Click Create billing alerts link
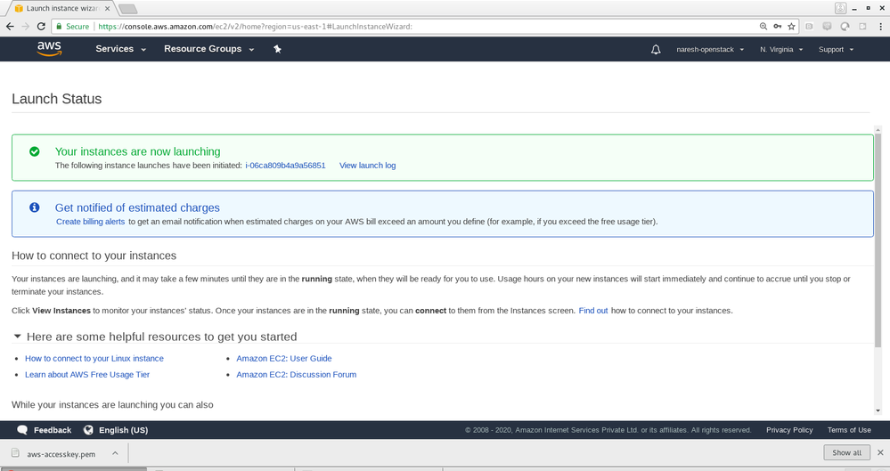This screenshot has height=471, width=890. tap(90, 222)
